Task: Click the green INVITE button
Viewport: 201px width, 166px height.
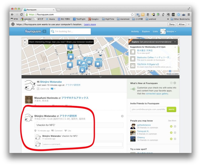Action: click(171, 109)
